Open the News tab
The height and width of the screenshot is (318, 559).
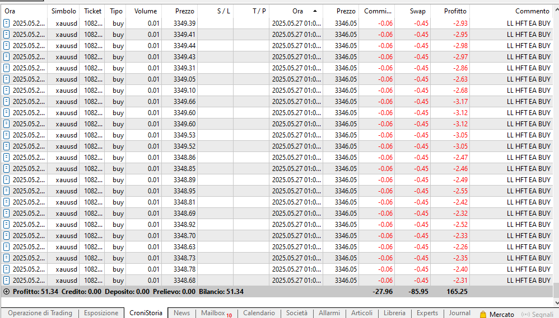click(182, 313)
